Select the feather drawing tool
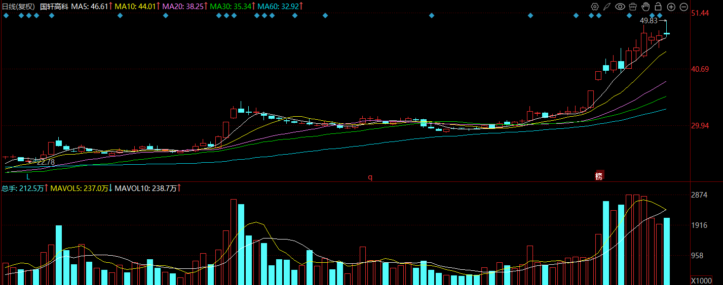 coord(607,7)
